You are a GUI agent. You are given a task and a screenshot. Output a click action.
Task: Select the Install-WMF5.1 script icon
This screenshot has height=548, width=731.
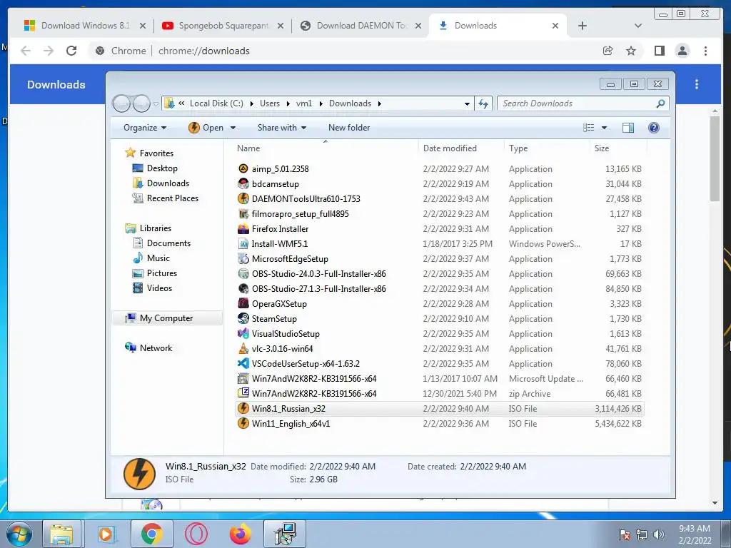(243, 244)
